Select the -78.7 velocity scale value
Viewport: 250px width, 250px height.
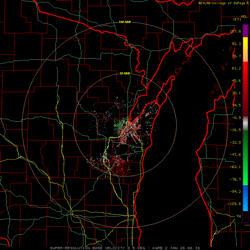[235, 179]
